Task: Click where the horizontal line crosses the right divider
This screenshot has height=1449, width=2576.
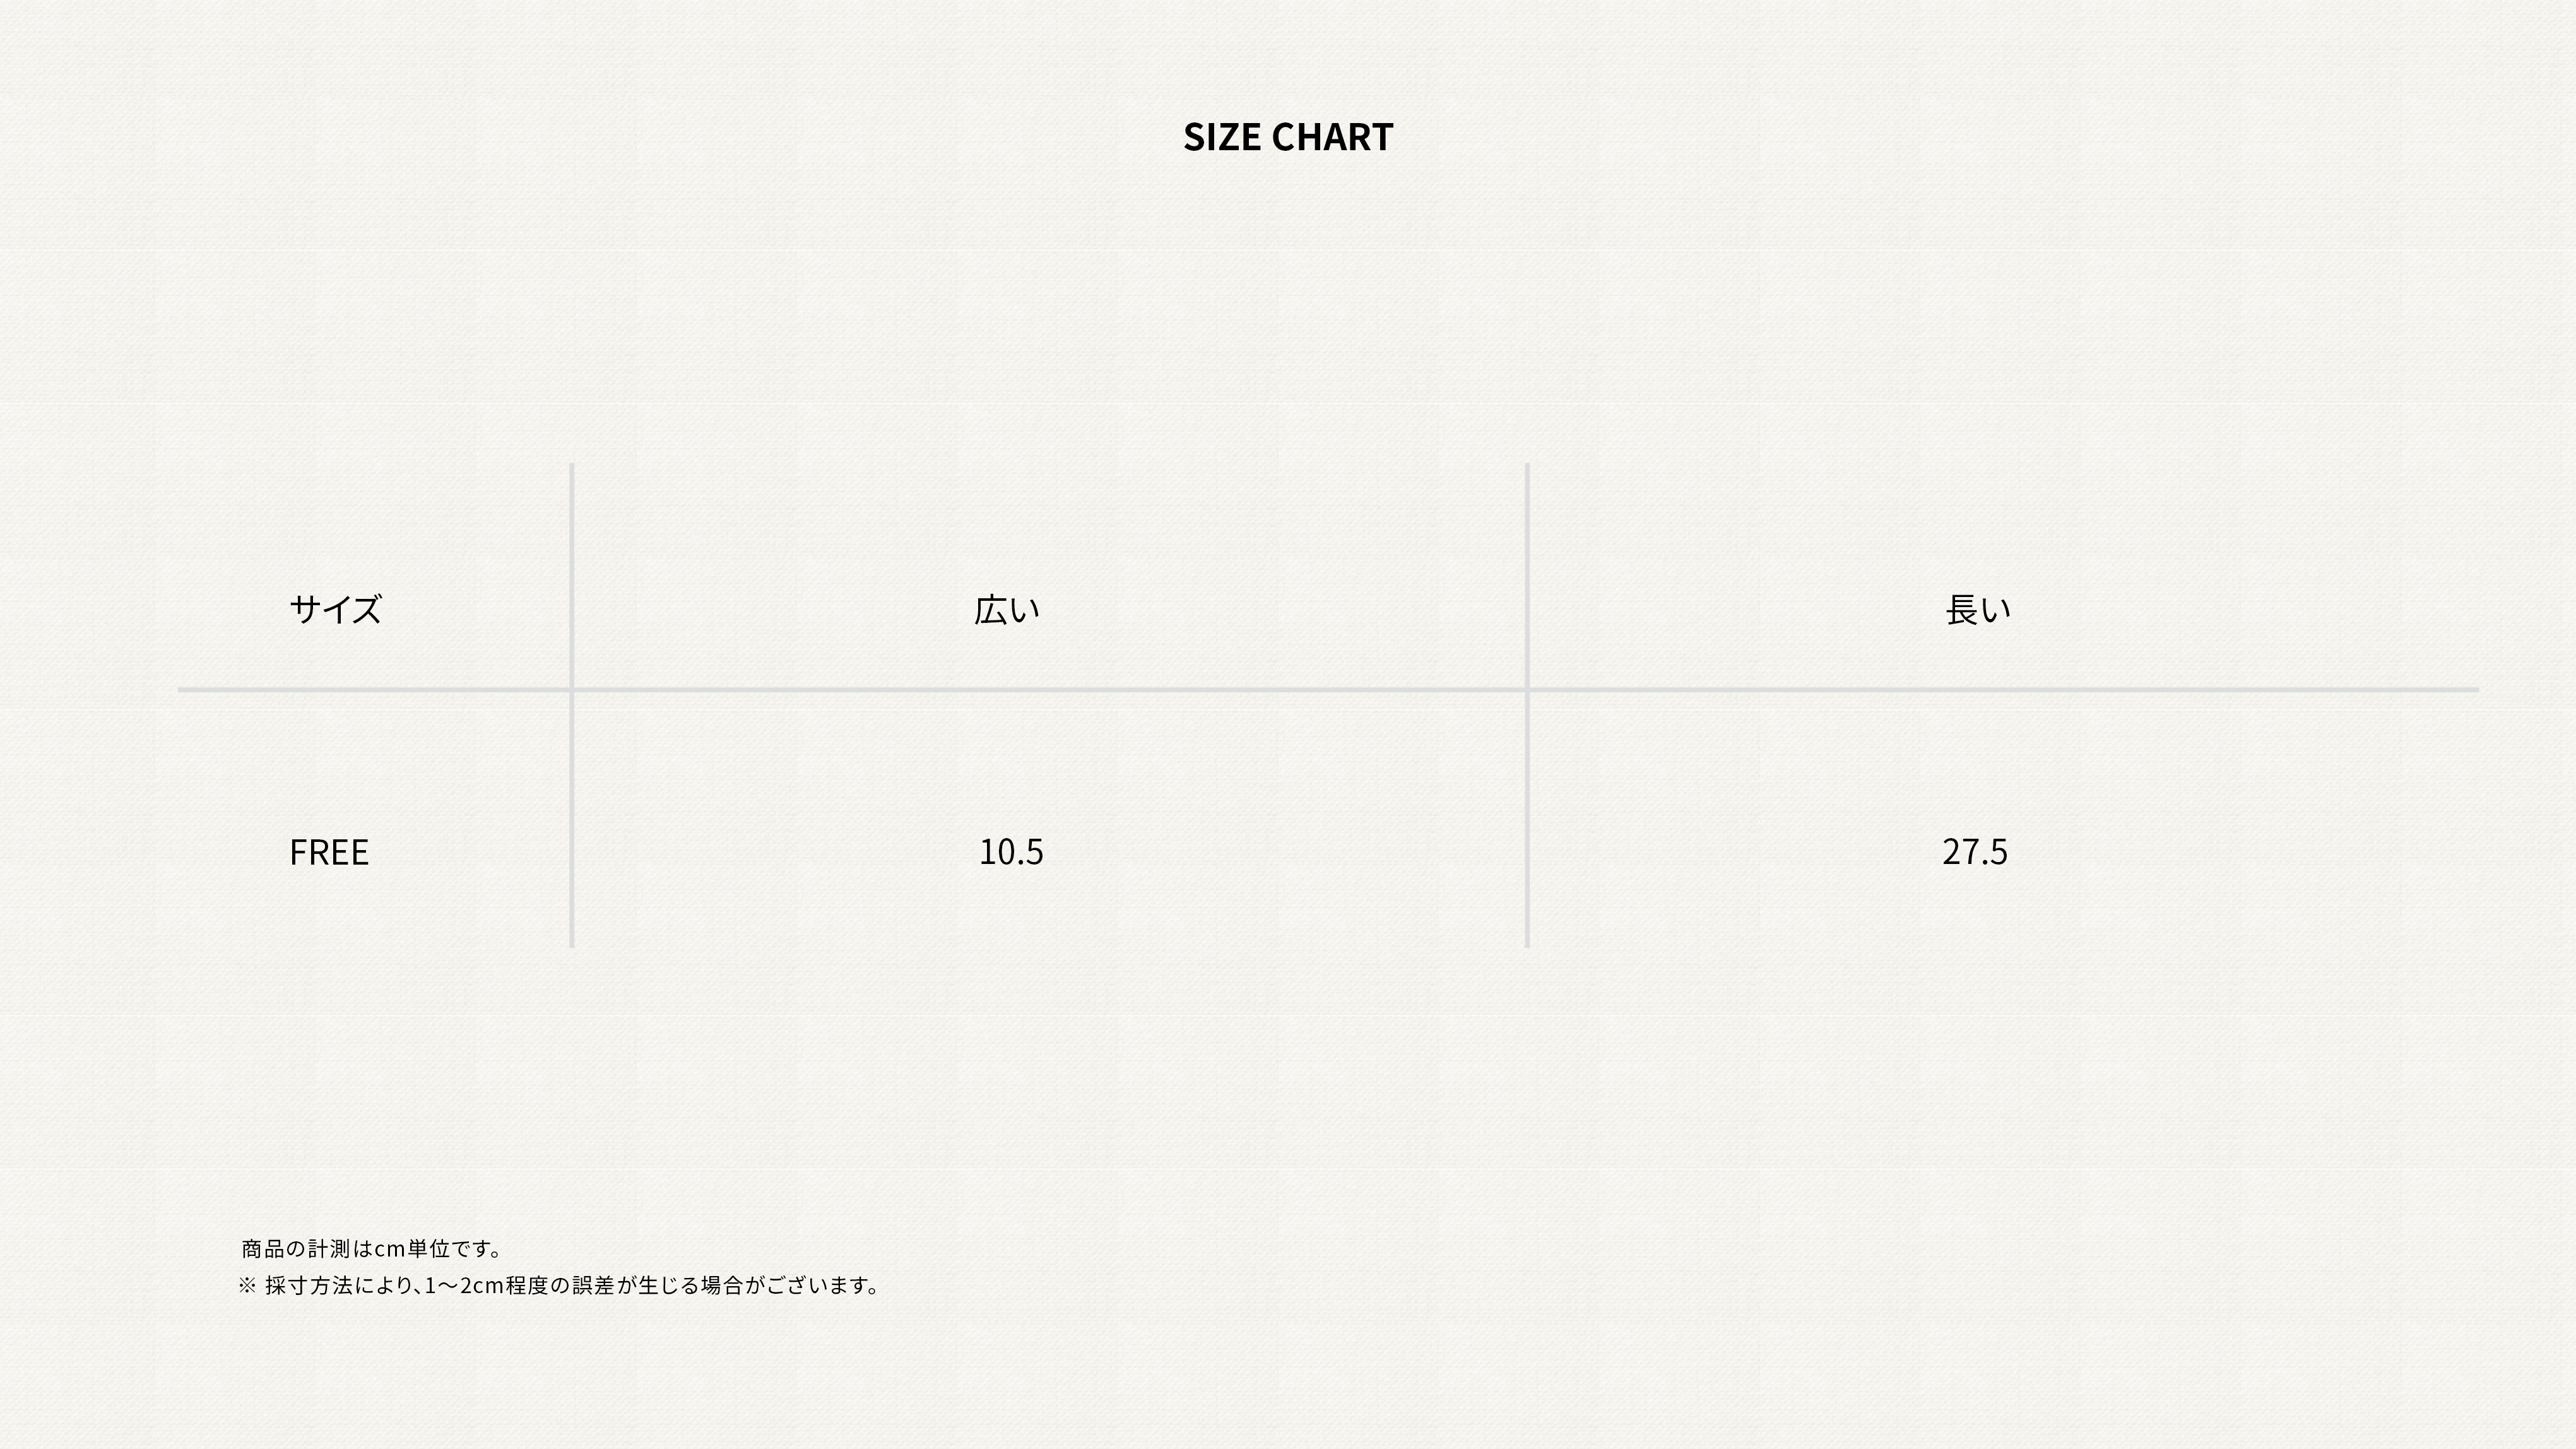Action: 1527,689
